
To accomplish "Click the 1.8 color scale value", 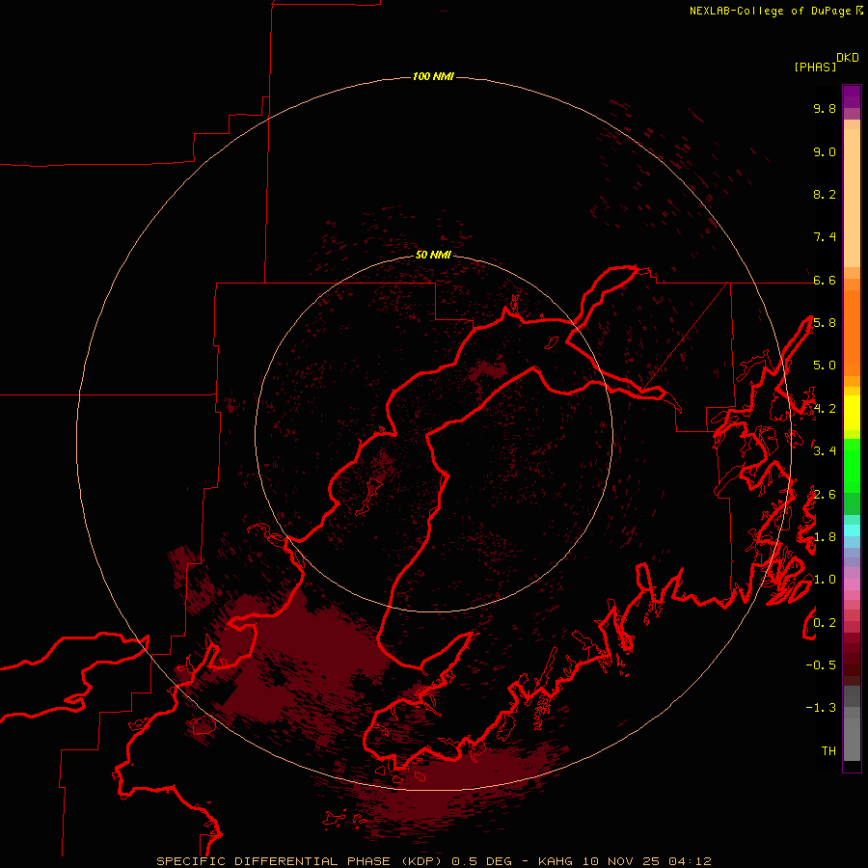I will tap(825, 537).
